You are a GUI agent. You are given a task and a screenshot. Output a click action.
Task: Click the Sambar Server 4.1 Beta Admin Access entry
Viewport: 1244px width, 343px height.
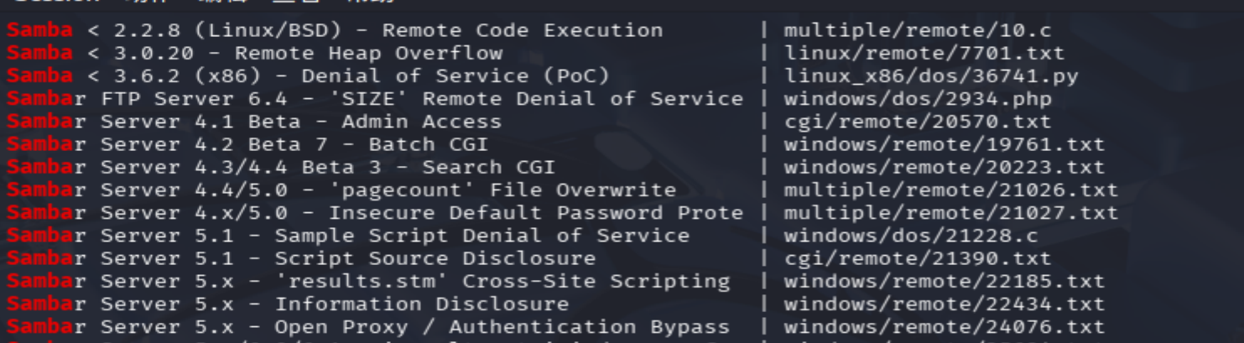254,122
